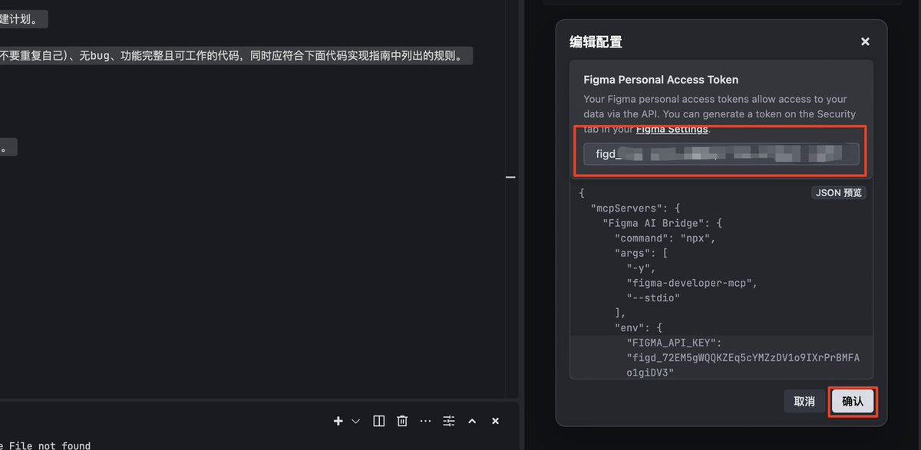Image resolution: width=921 pixels, height=450 pixels.
Task: Open the dropdown chevron beside the plus icon
Action: [355, 421]
